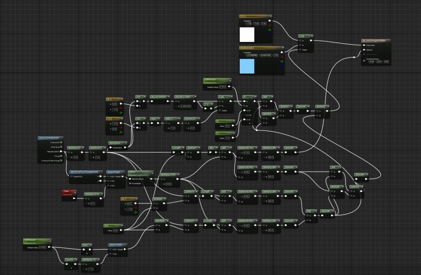Click the white color preview of the 1,1,1 constant
This screenshot has height=275, width=421.
(x=247, y=34)
